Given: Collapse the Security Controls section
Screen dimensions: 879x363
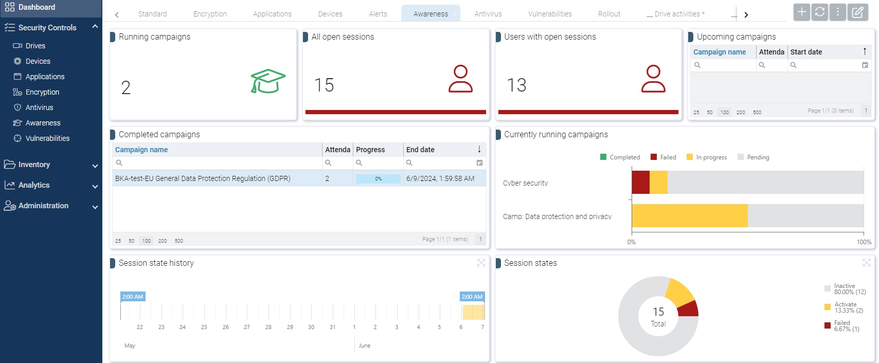Looking at the screenshot, I should (95, 27).
